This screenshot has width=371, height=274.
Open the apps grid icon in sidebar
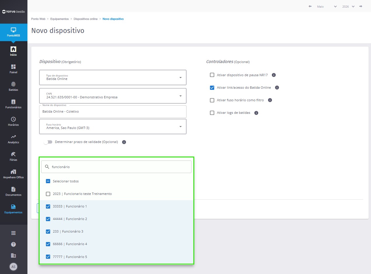coord(13,233)
